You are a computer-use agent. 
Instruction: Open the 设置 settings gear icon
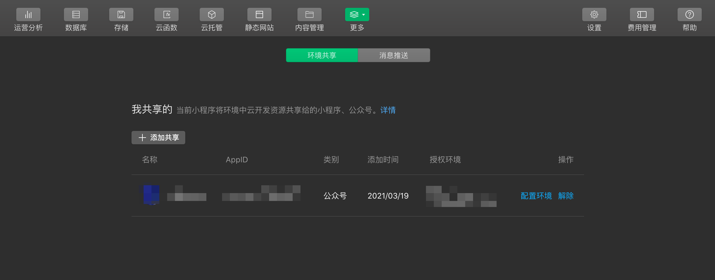(594, 14)
